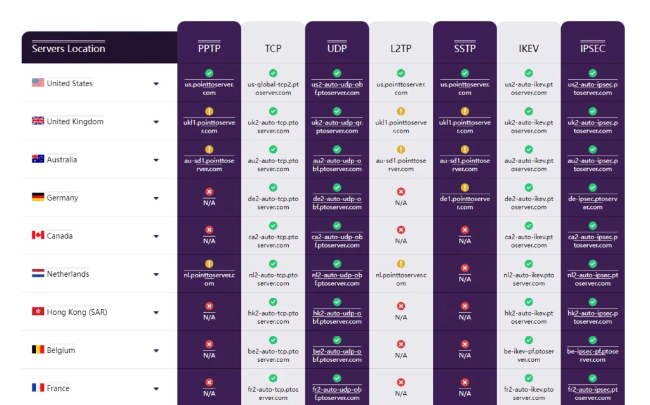The width and height of the screenshot is (650, 405).
Task: Click the yellow warning icon for UK PPTP
Action: [x=209, y=111]
